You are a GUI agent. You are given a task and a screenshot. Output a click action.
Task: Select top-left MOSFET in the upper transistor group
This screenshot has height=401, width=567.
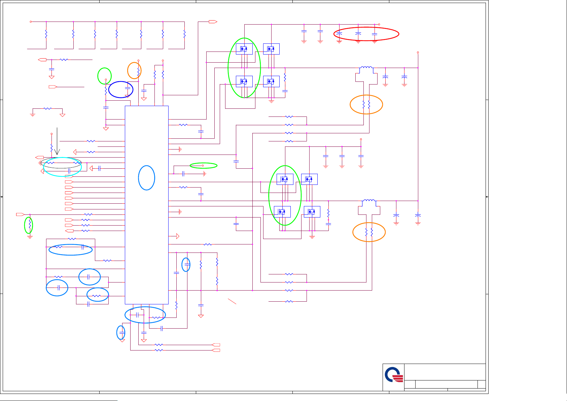[244, 49]
